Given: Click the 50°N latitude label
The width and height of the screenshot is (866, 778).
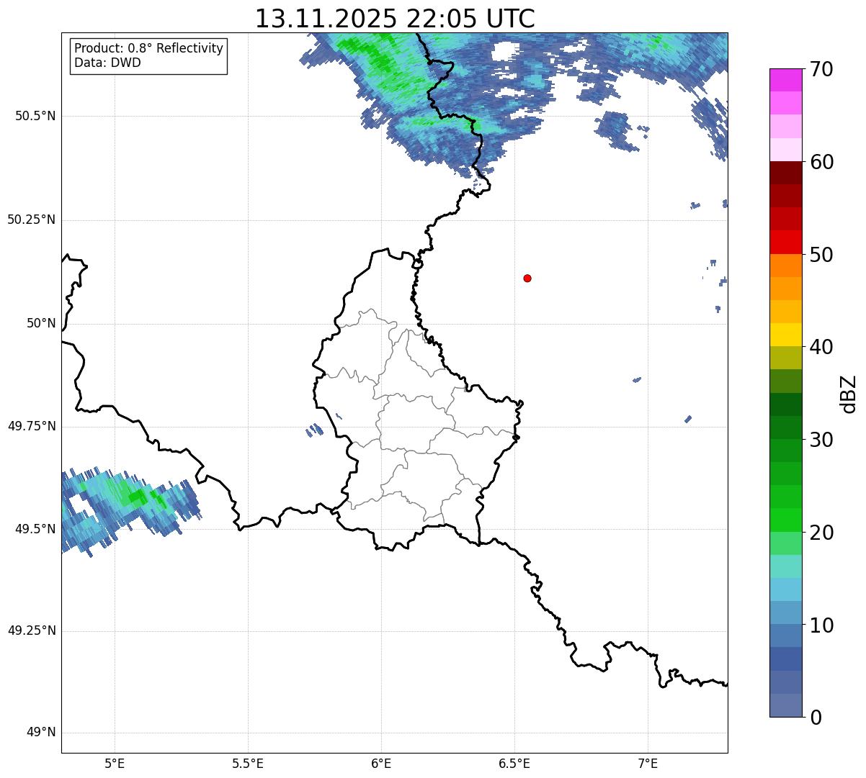Looking at the screenshot, I should [41, 323].
